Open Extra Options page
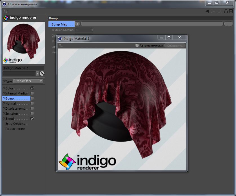Image resolution: width=236 pixels, height=196 pixels. point(15,124)
